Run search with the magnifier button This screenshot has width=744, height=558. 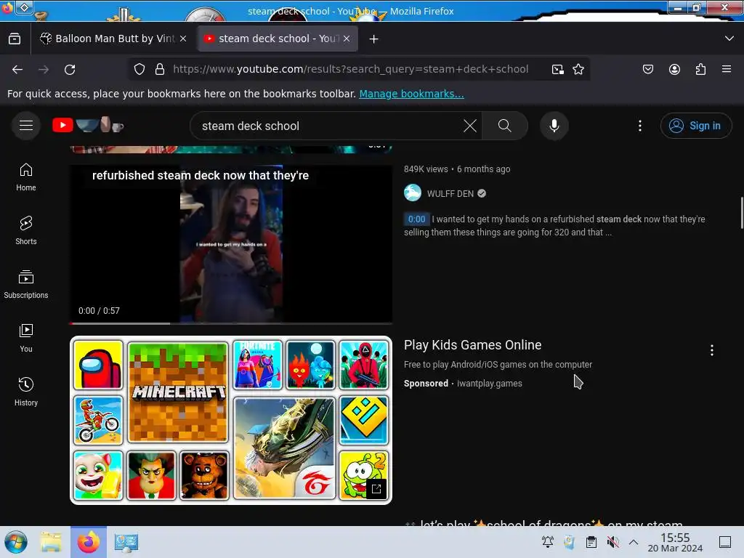504,126
